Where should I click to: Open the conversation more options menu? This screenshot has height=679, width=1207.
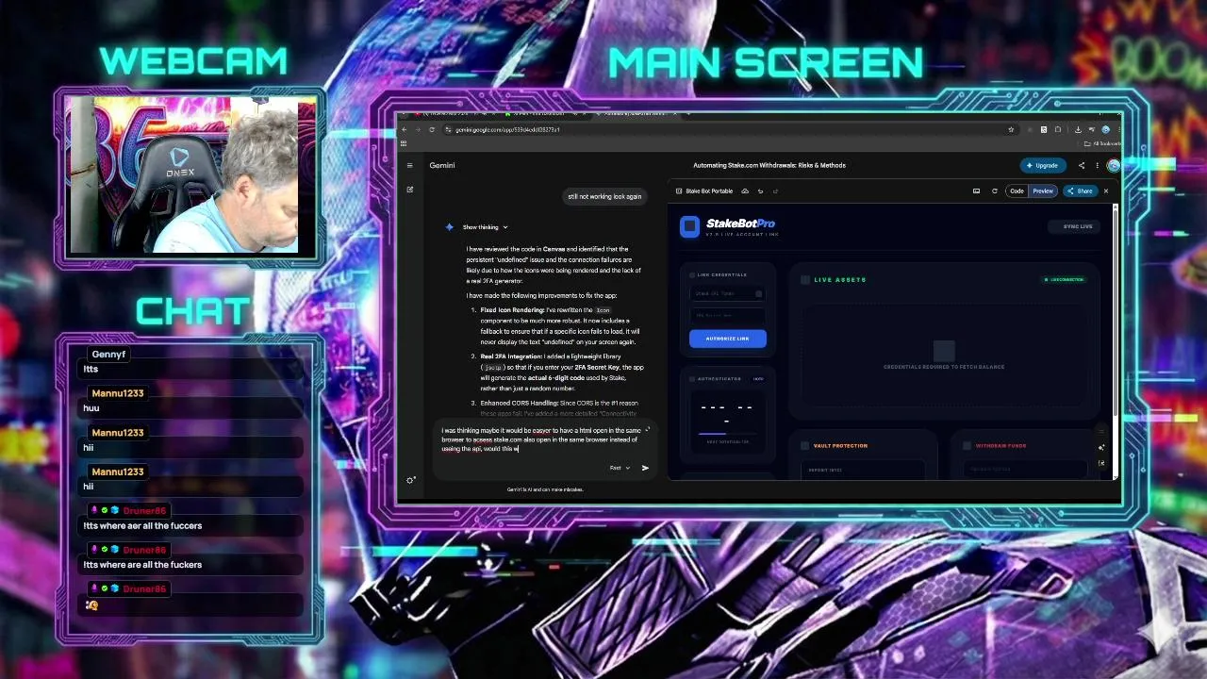coord(1097,165)
